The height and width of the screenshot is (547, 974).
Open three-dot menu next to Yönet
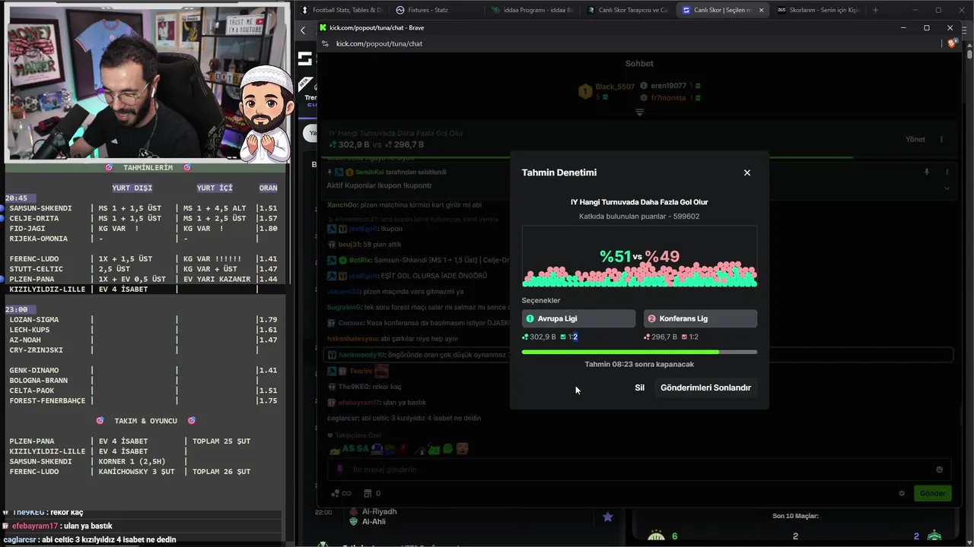click(x=941, y=139)
